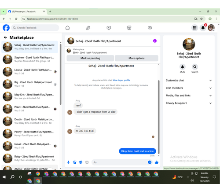220x184 pixels.
Task: Click the large listing photo in info panel
Action: [189, 44]
